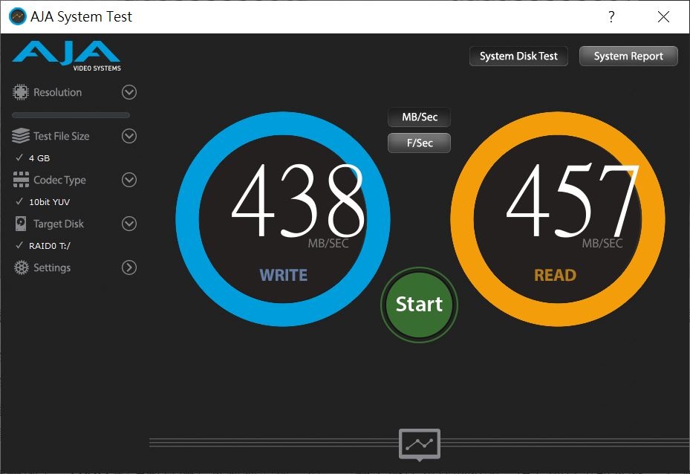Click the Test File Size label
Image resolution: width=690 pixels, height=474 pixels.
(x=62, y=136)
